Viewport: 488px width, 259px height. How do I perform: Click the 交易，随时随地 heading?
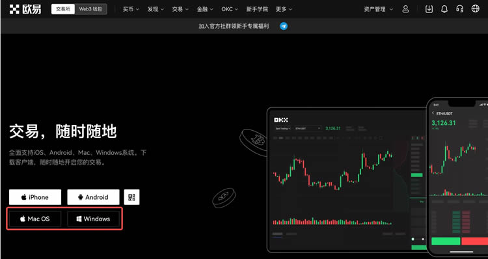(x=63, y=131)
